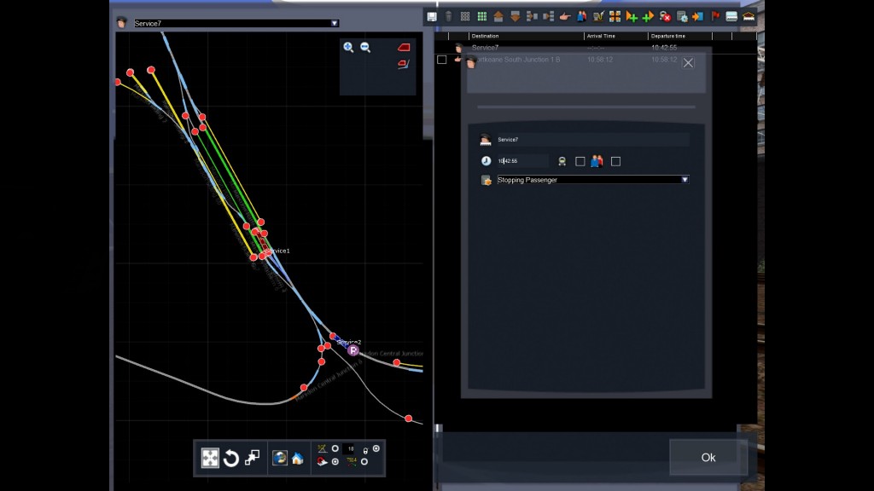Click the move up arrow icon
Screen dimensions: 874x491
tap(498, 16)
